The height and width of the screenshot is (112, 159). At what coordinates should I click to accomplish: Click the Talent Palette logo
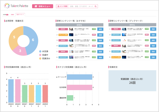click(16, 6)
